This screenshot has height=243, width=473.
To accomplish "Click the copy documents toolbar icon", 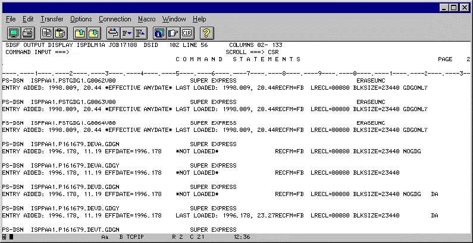I will coord(47,33).
